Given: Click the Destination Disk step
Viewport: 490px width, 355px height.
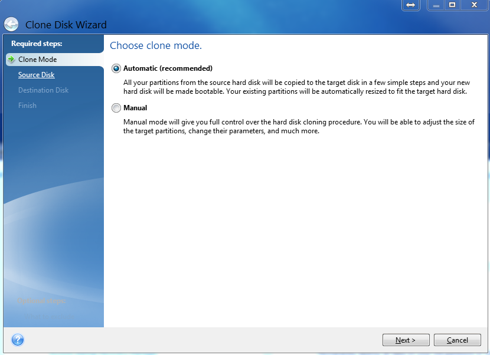Looking at the screenshot, I should [x=44, y=90].
